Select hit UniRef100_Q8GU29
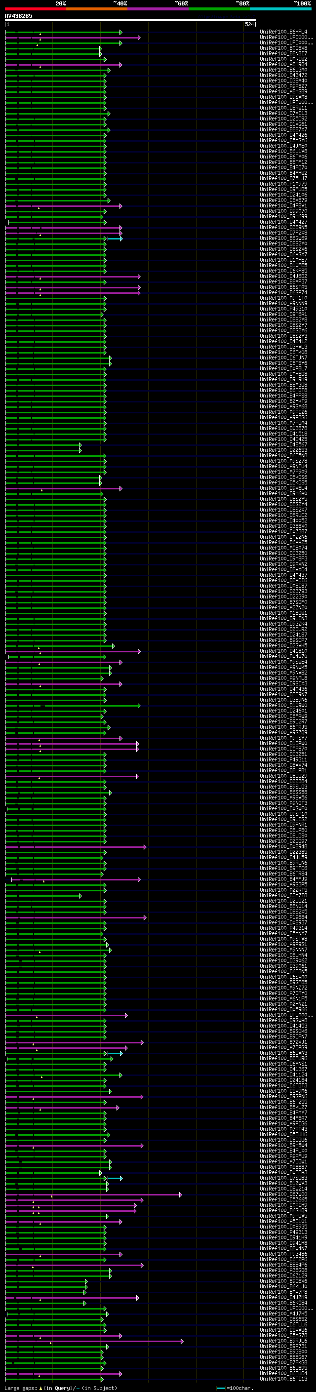The image size is (316, 1392). click(283, 775)
